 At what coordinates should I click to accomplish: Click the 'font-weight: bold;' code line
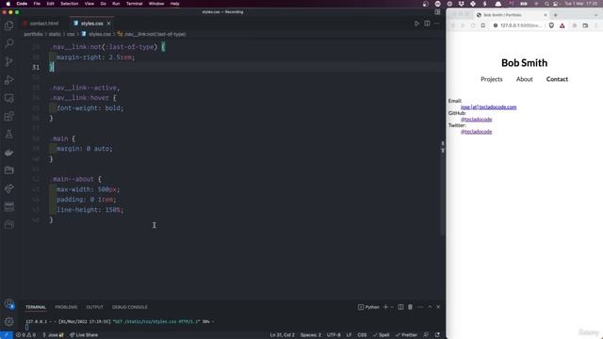click(x=90, y=108)
